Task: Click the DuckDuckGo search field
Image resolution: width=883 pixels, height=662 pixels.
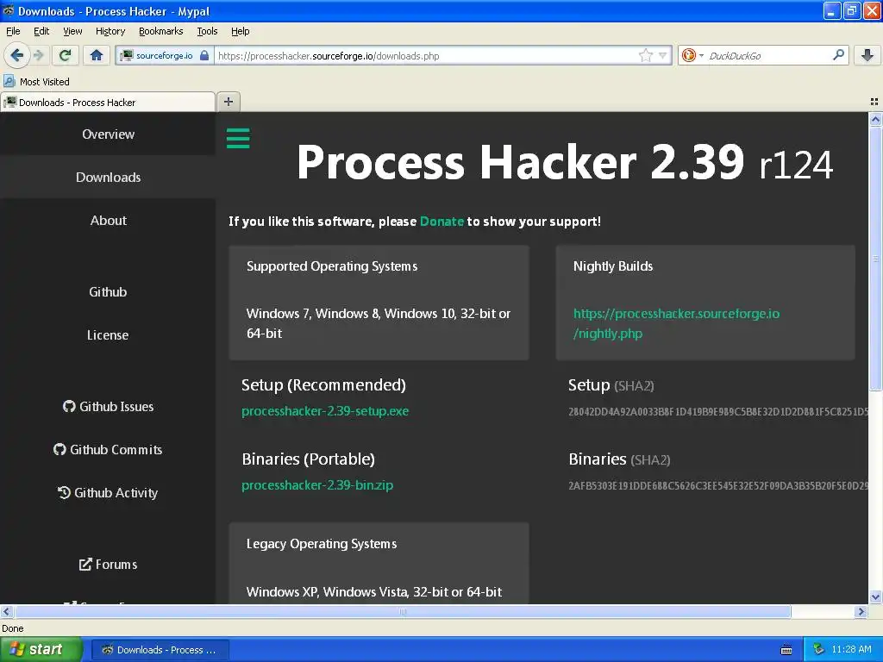Action: tap(767, 55)
